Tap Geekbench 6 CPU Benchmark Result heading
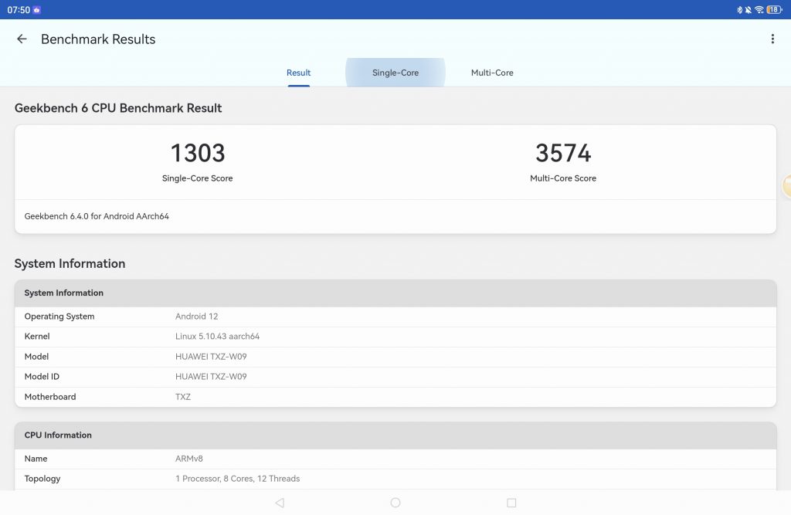Image resolution: width=791 pixels, height=515 pixels. point(118,108)
